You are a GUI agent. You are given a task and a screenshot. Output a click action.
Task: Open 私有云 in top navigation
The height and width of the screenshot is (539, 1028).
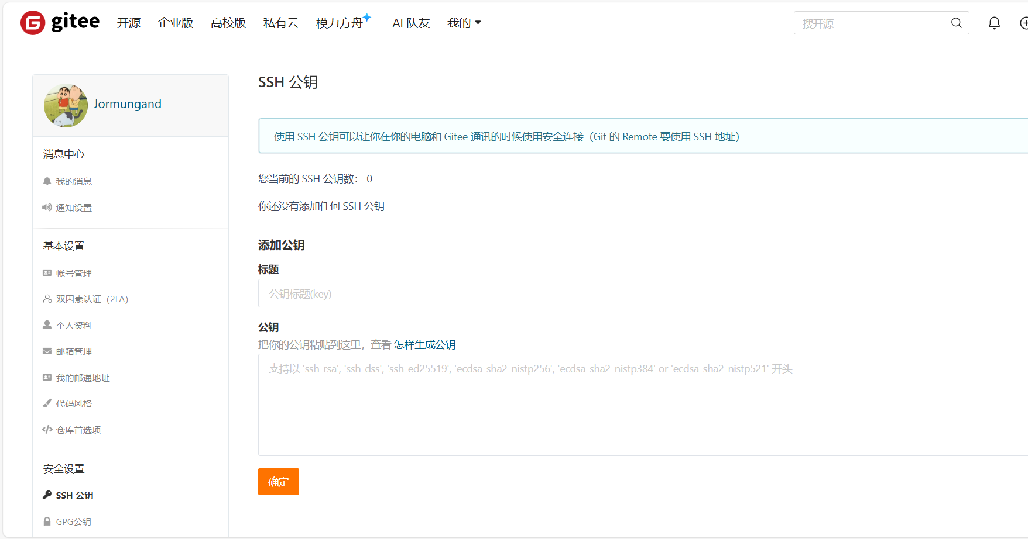pyautogui.click(x=281, y=23)
